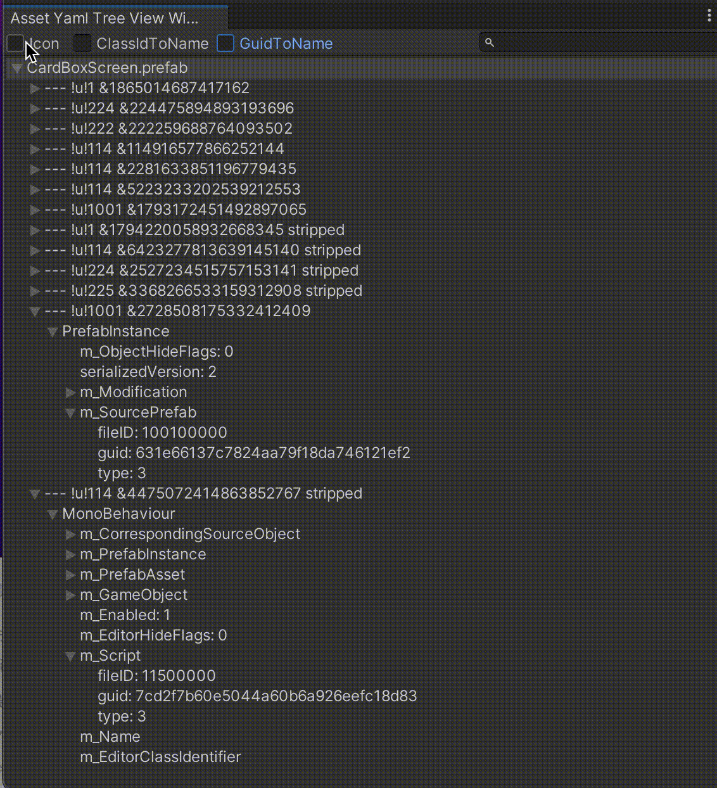Expand the m_Modification node
The height and width of the screenshot is (788, 717).
(71, 393)
